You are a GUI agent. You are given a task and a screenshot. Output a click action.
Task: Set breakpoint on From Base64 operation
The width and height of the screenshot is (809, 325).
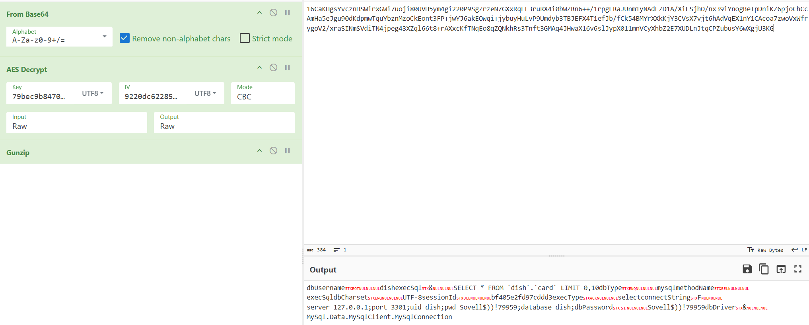[287, 13]
